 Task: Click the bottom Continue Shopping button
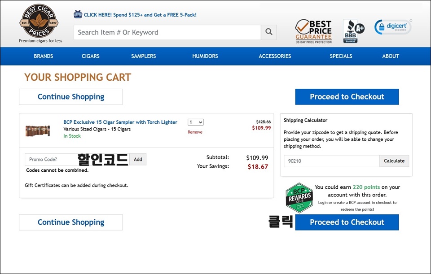[70, 222]
